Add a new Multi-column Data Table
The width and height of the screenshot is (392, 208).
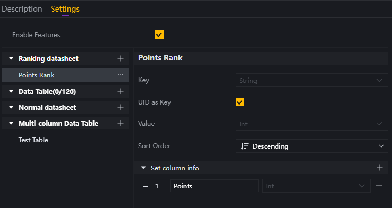(121, 123)
